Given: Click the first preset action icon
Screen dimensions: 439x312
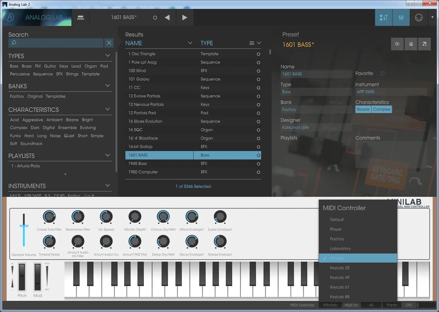Looking at the screenshot, I should (397, 44).
